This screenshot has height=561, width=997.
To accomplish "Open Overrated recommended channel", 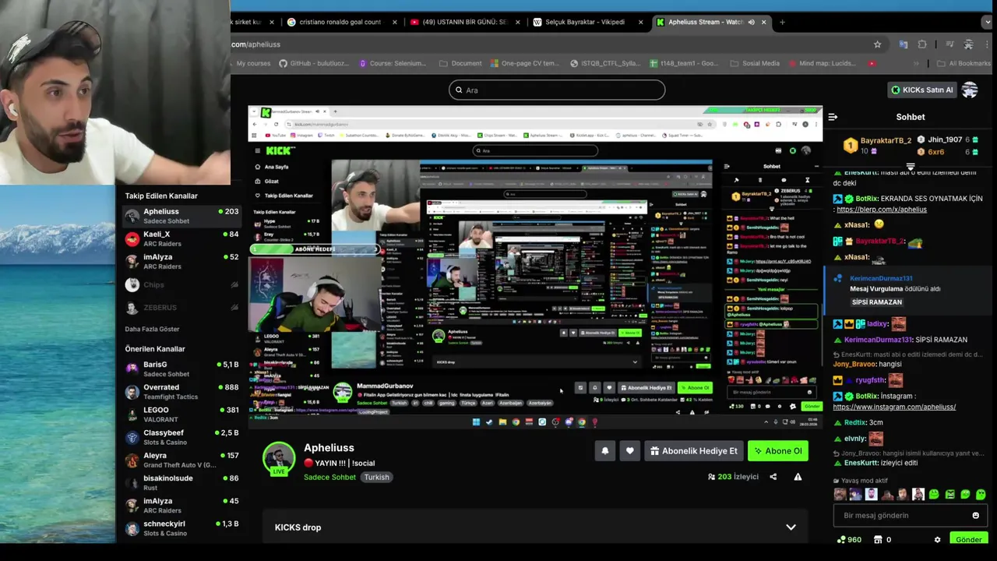I will (x=181, y=391).
